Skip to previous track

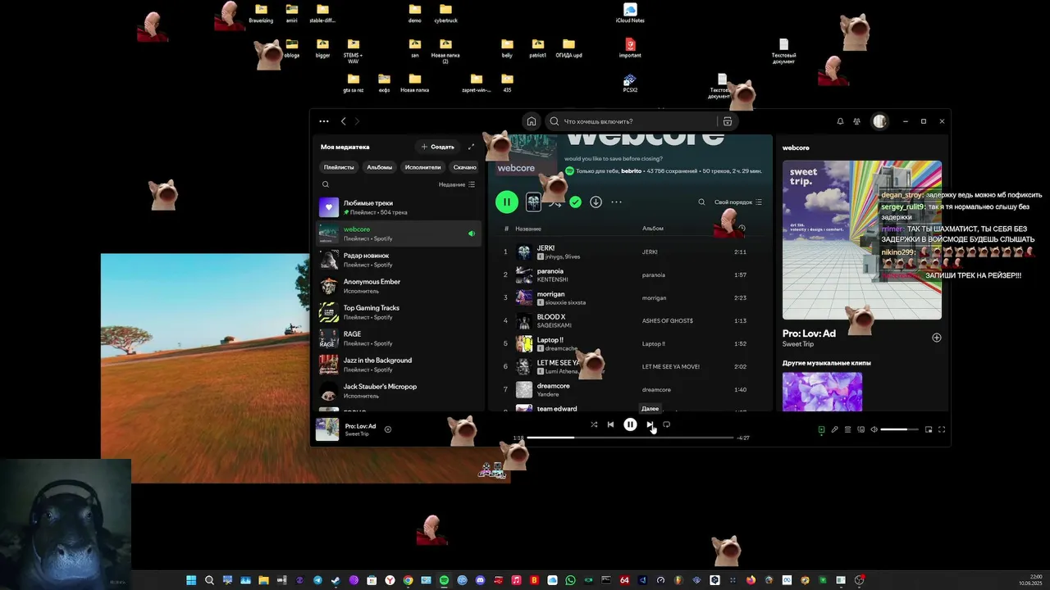point(610,424)
